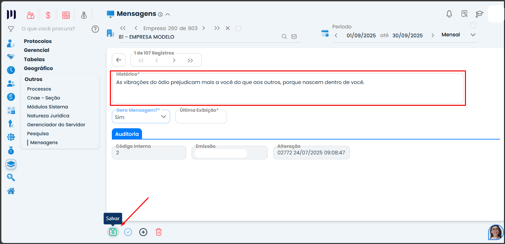Go to home via the house sidebar icon
This screenshot has height=244, width=505.
(11, 191)
